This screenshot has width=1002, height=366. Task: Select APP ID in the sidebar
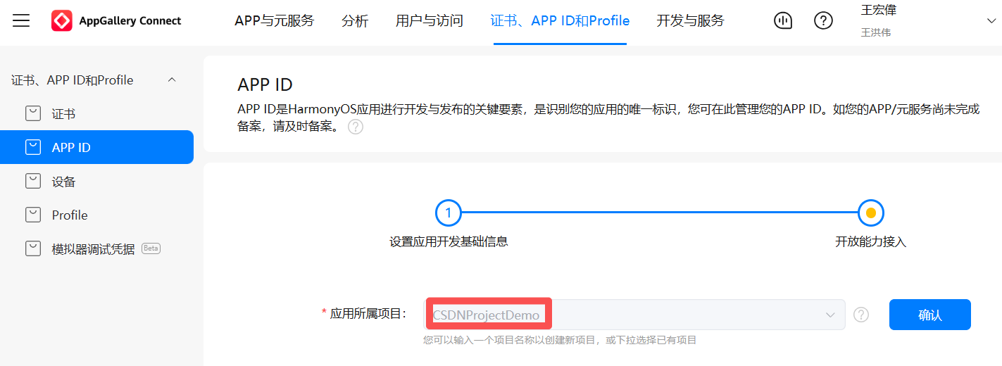96,147
